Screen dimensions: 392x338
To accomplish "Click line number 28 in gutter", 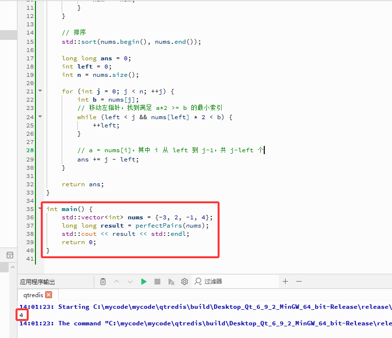I will pos(30,150).
